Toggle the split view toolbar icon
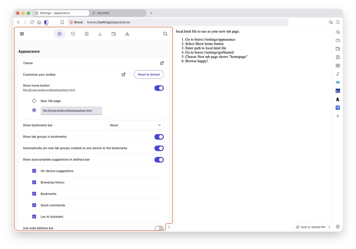Viewport: 356px width, 249px height. click(x=46, y=22)
